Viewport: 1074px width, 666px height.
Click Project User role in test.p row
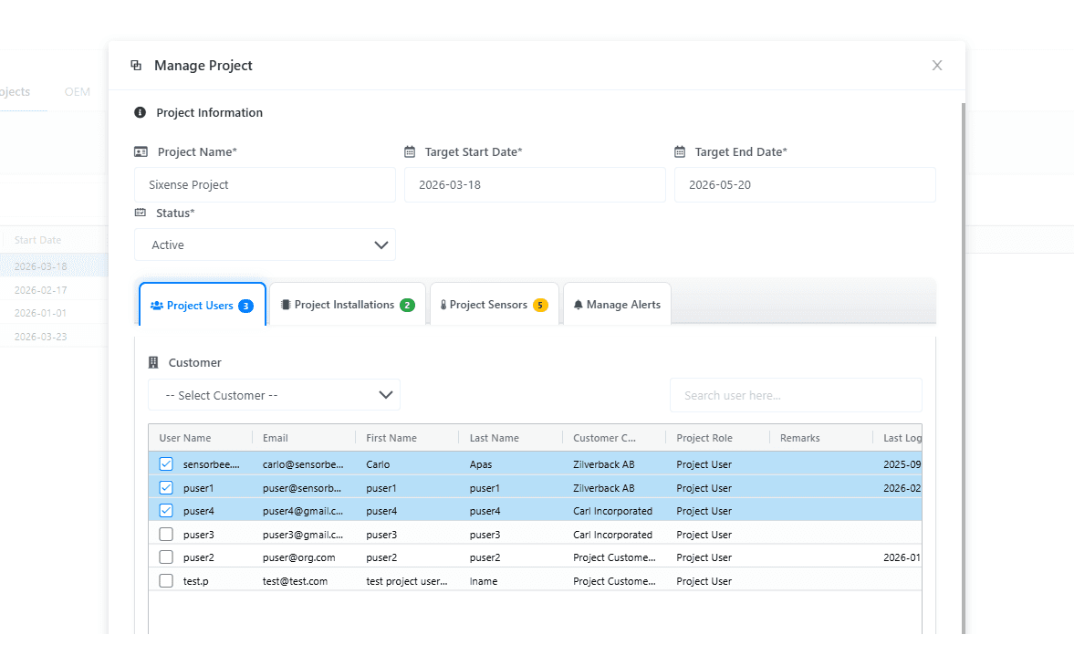(x=704, y=581)
